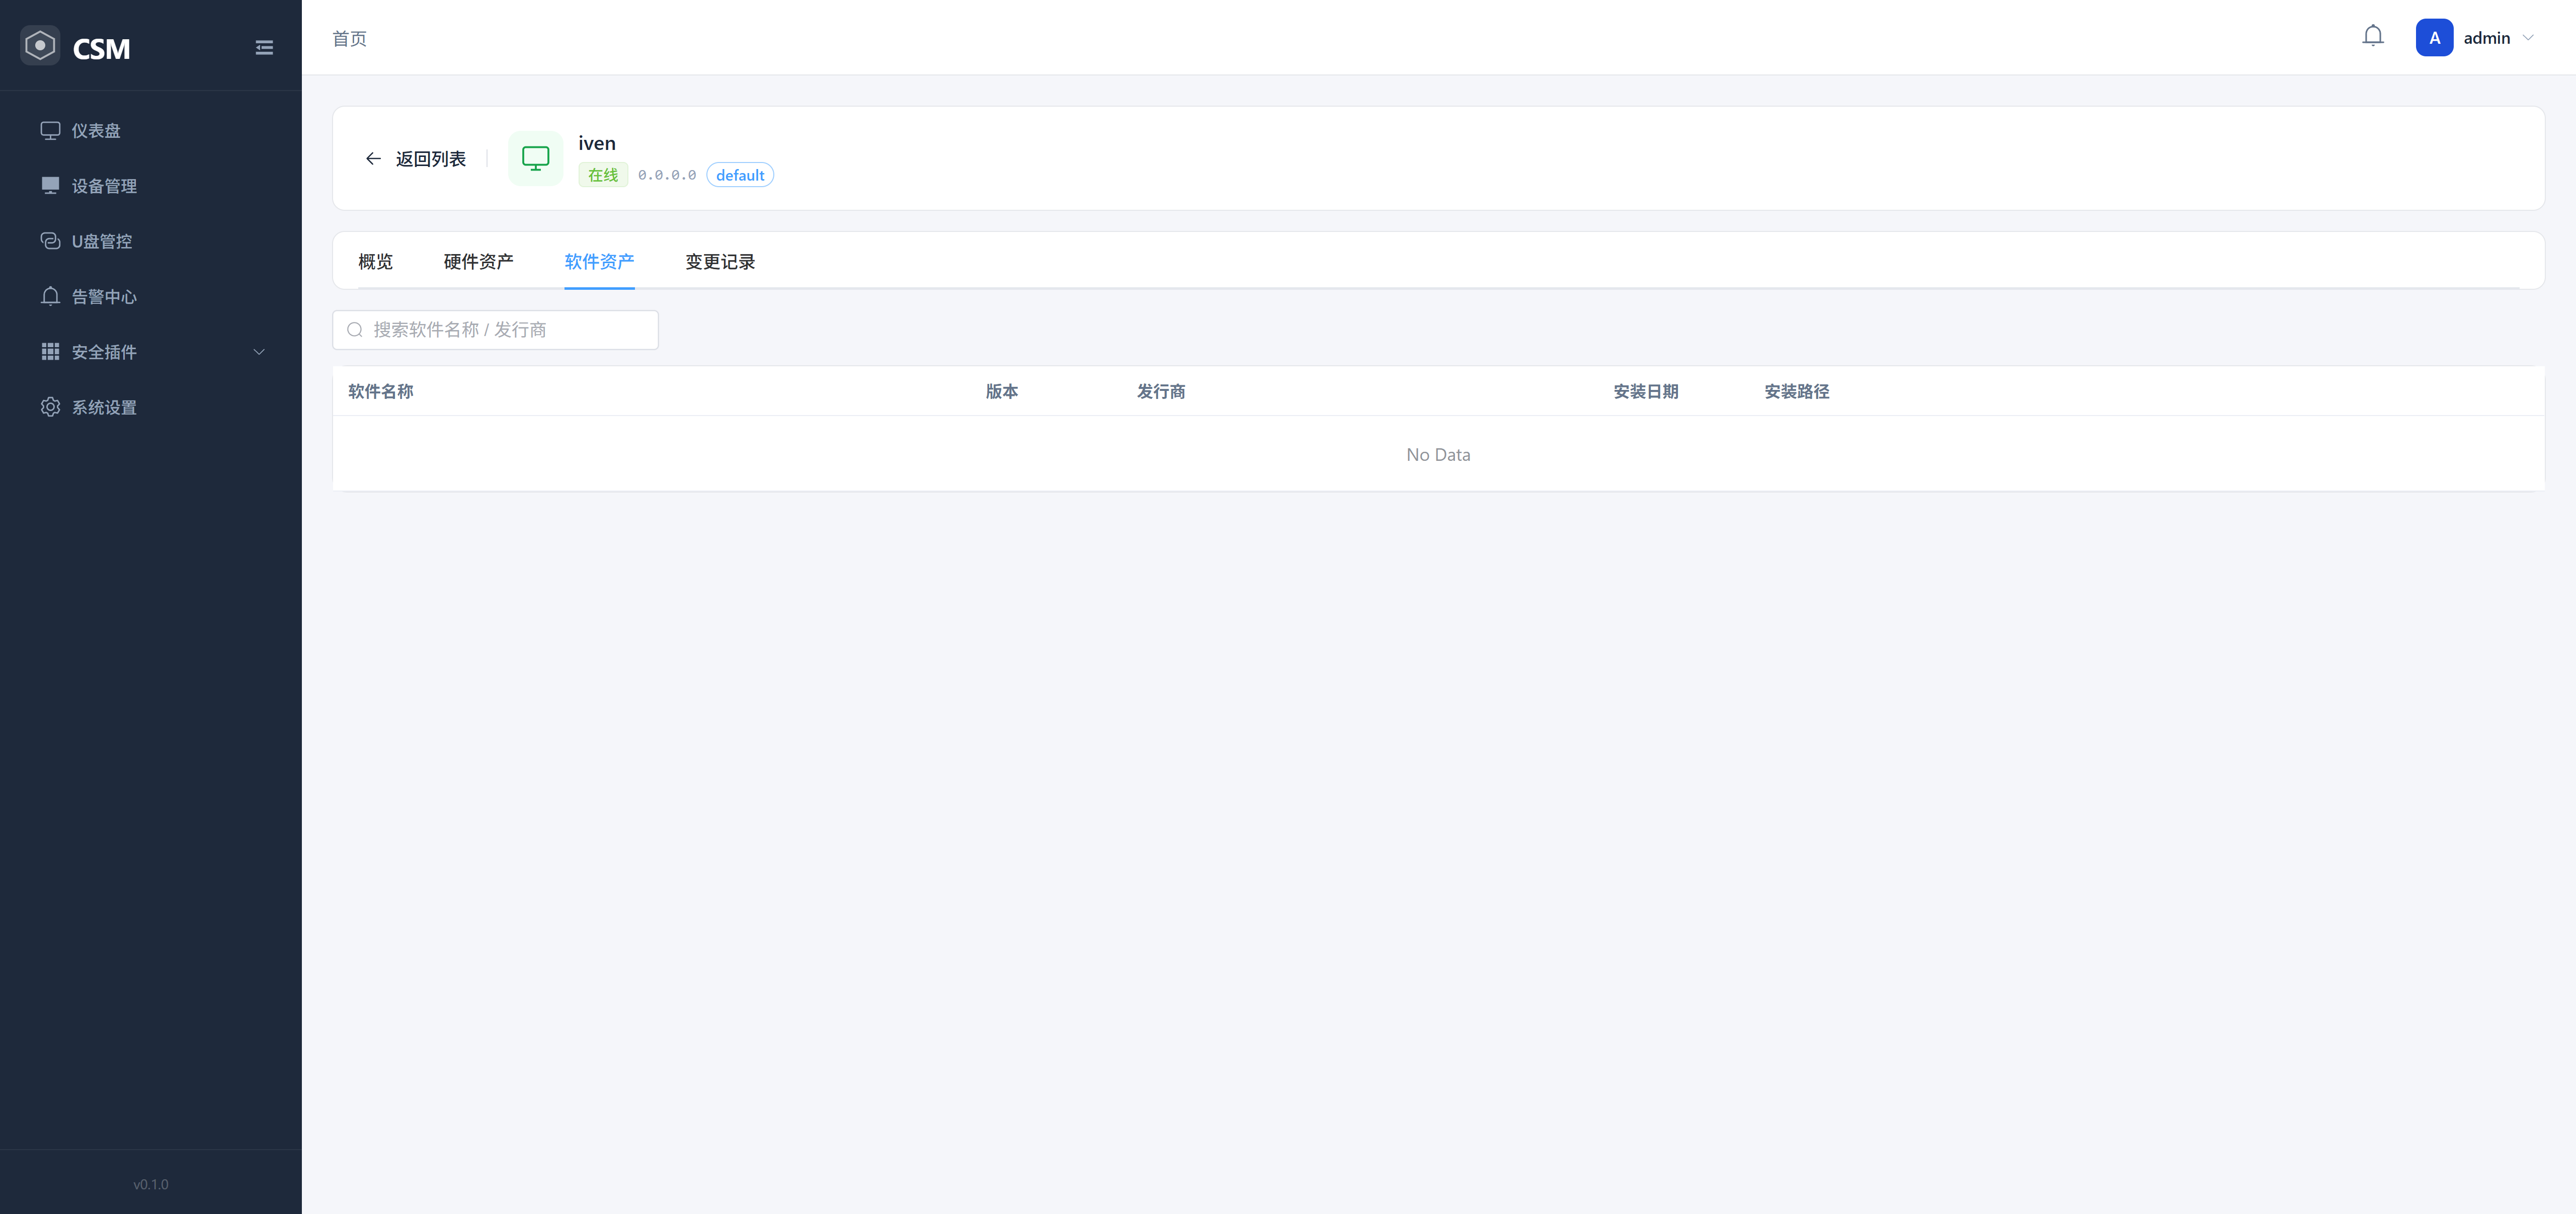Open the 仪表盘 dashboard monitor icon

(50, 130)
